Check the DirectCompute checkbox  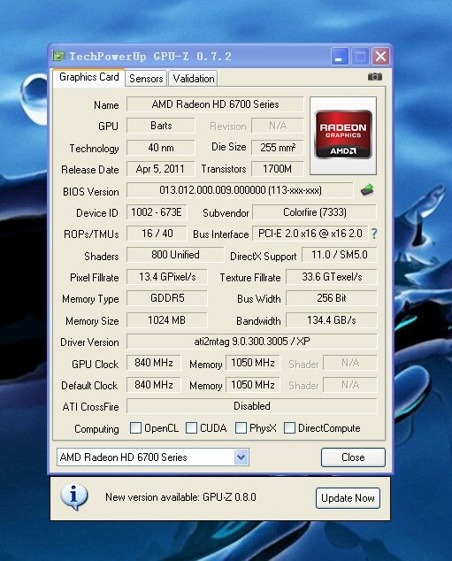point(289,427)
